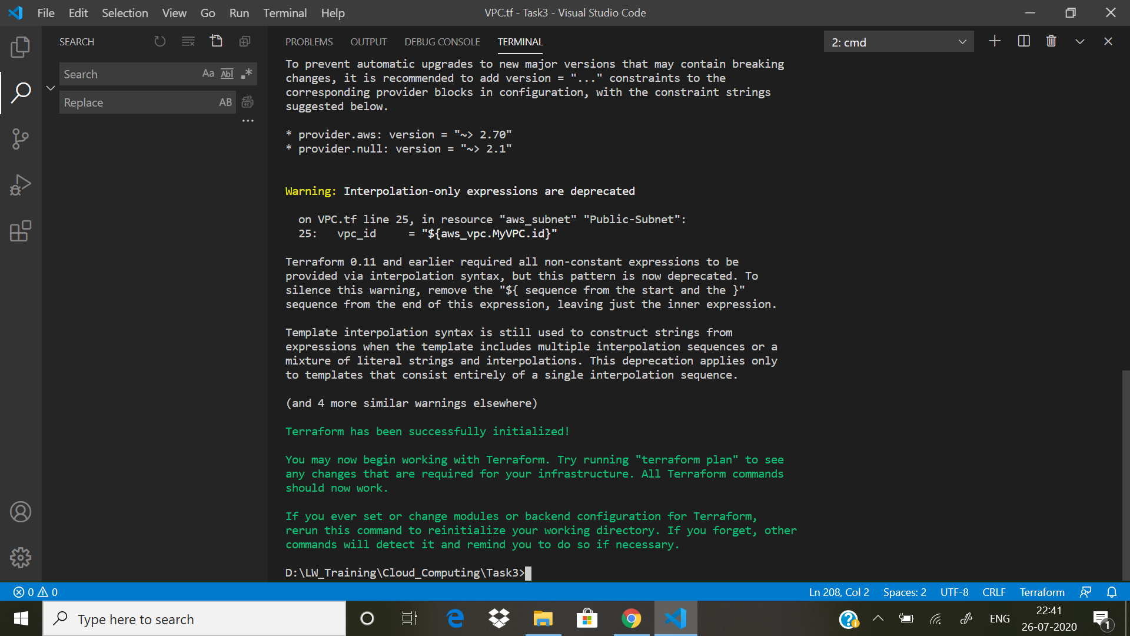Open the Run and Debug view
This screenshot has width=1130, height=636.
point(21,185)
